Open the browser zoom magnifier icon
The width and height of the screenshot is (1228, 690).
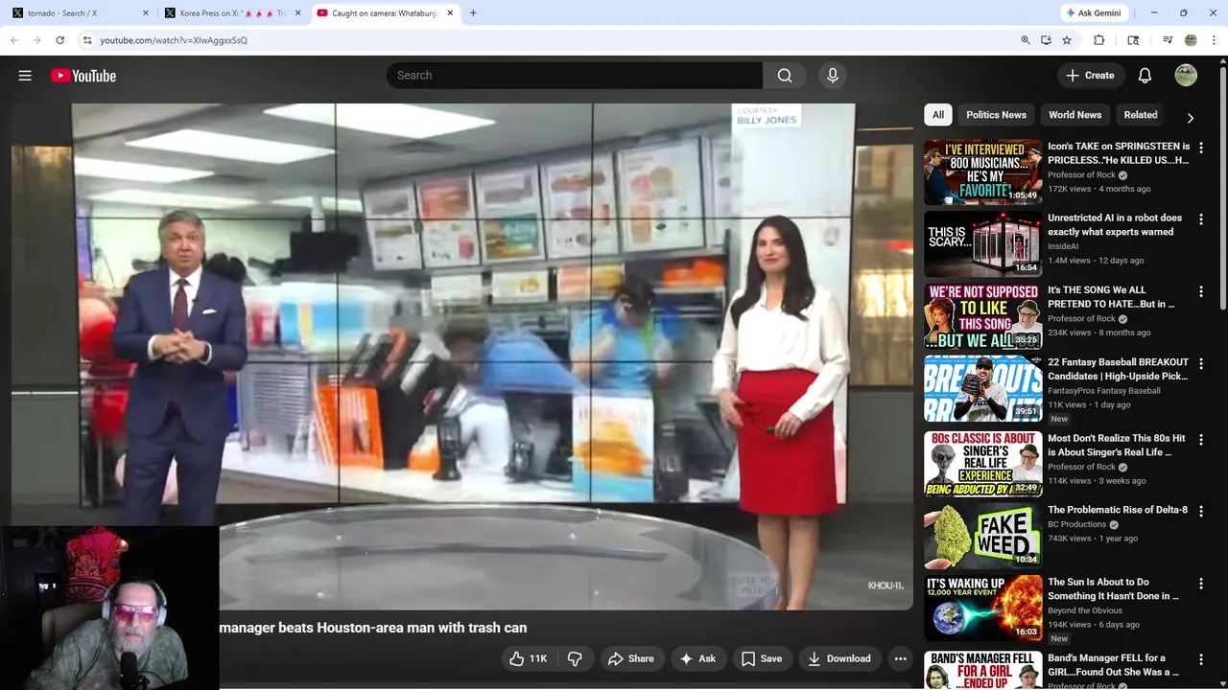[1026, 40]
